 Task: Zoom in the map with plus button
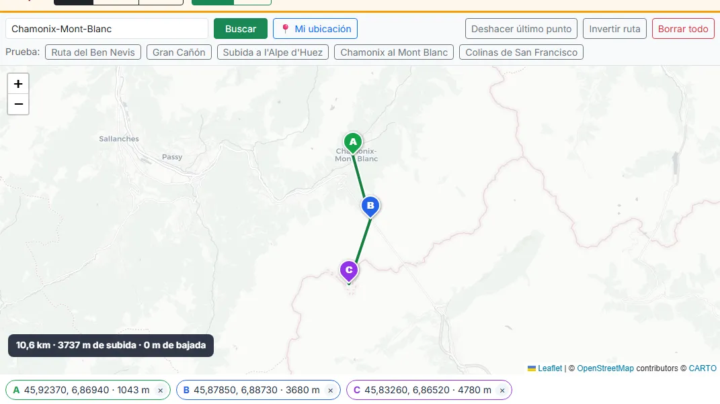point(18,84)
